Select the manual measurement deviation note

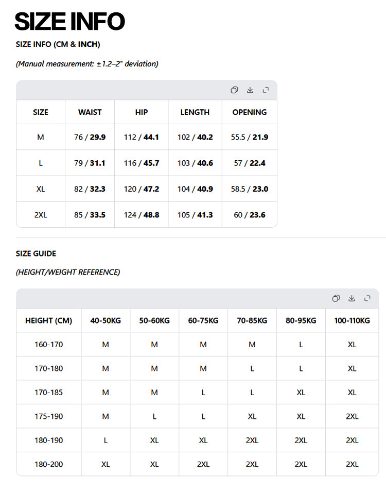click(x=87, y=64)
